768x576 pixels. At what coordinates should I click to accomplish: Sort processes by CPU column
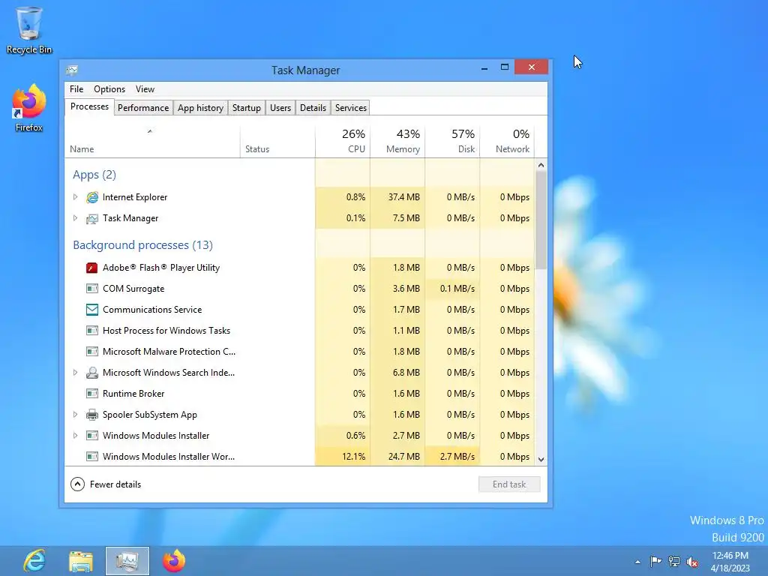coord(343,142)
